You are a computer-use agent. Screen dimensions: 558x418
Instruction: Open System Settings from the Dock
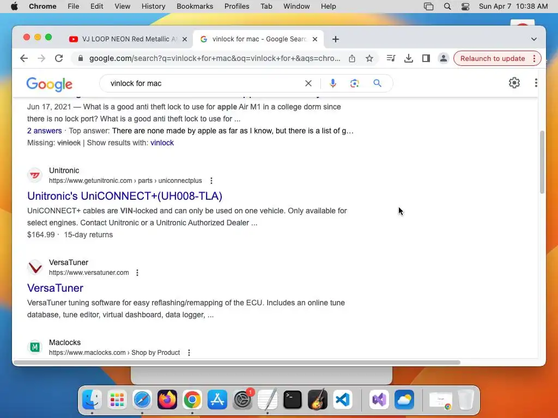pos(242,399)
